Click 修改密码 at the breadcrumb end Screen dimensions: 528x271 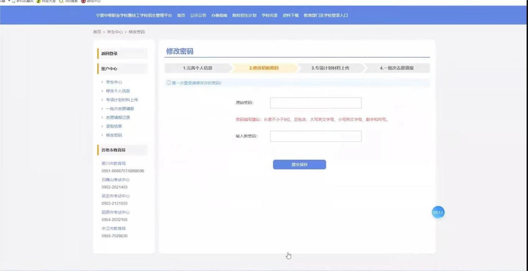pos(136,32)
